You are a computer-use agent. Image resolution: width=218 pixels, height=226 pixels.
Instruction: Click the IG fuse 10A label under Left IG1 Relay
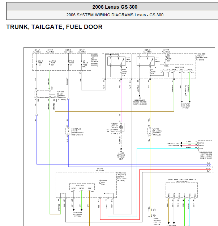[x=153, y=72]
